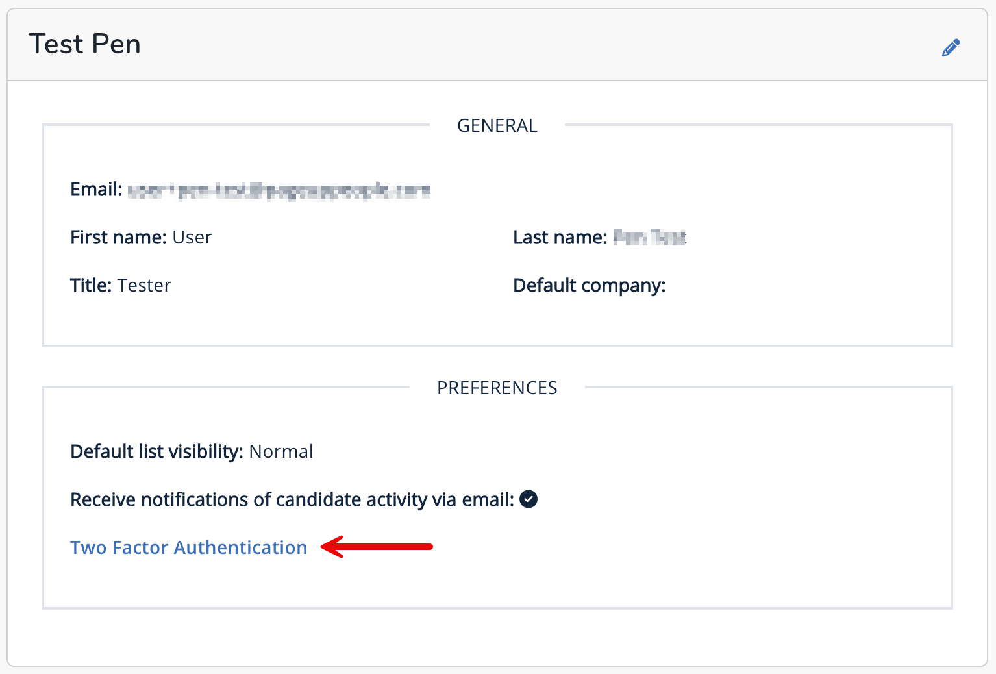996x674 pixels.
Task: Click the PREFERENCES section heading
Action: click(497, 388)
